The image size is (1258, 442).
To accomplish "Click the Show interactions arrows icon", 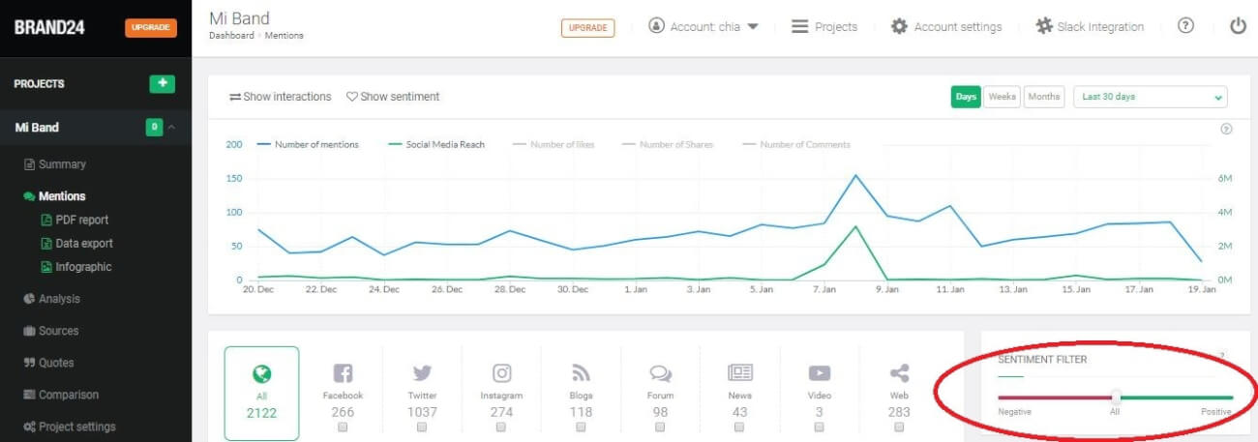I will click(235, 97).
